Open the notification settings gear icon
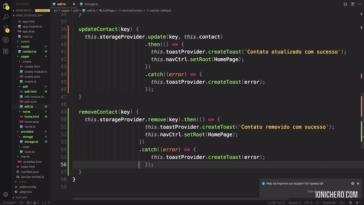Viewport: 364px width, 205px height. pyautogui.click(x=353, y=184)
